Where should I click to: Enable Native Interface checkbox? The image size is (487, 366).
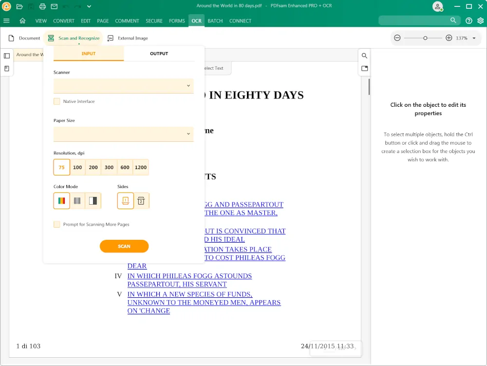point(56,101)
